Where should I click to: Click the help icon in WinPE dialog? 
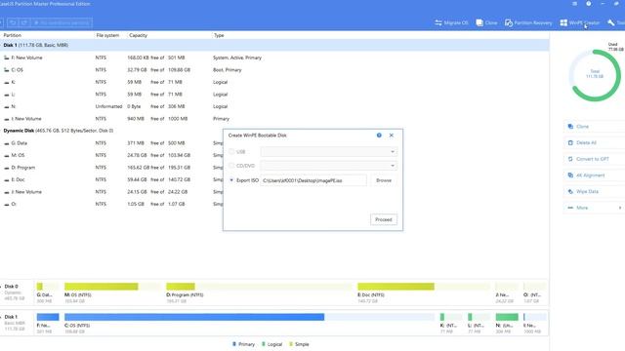pyautogui.click(x=379, y=136)
